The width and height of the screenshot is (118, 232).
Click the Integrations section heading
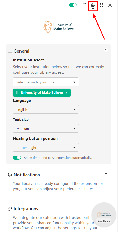(26, 209)
